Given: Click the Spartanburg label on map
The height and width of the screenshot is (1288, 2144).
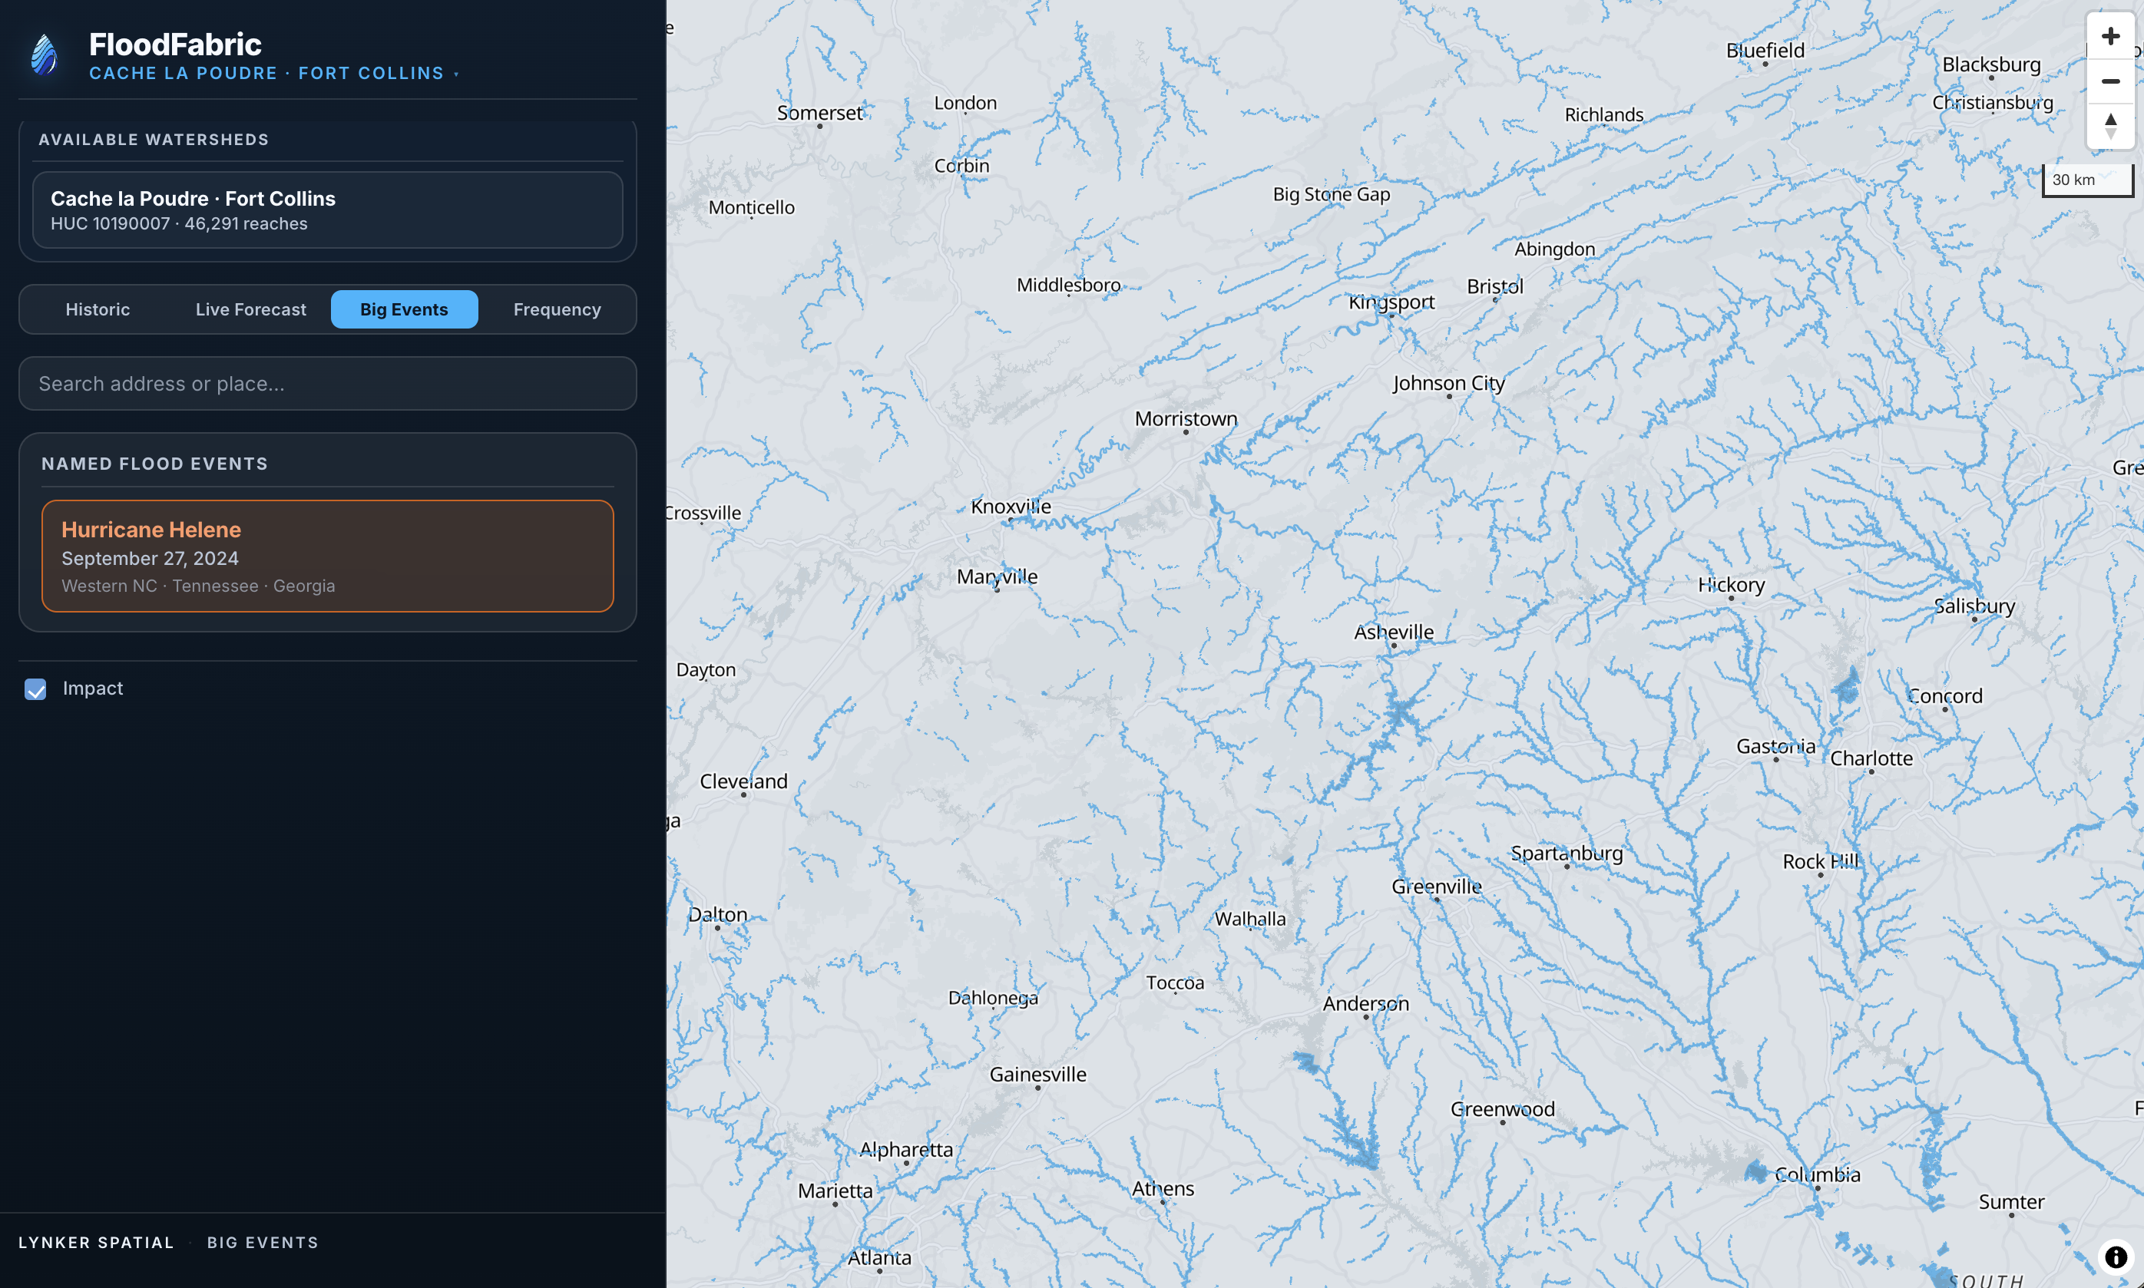Looking at the screenshot, I should (x=1567, y=854).
